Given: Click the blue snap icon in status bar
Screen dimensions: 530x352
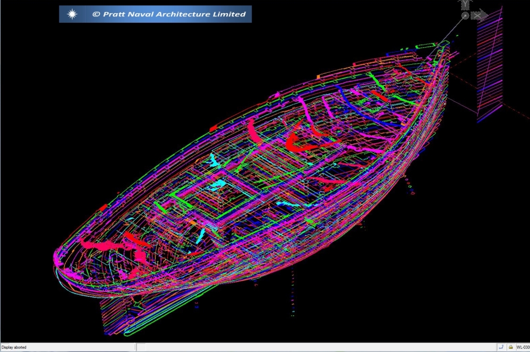Looking at the screenshot, I should click(x=501, y=347).
